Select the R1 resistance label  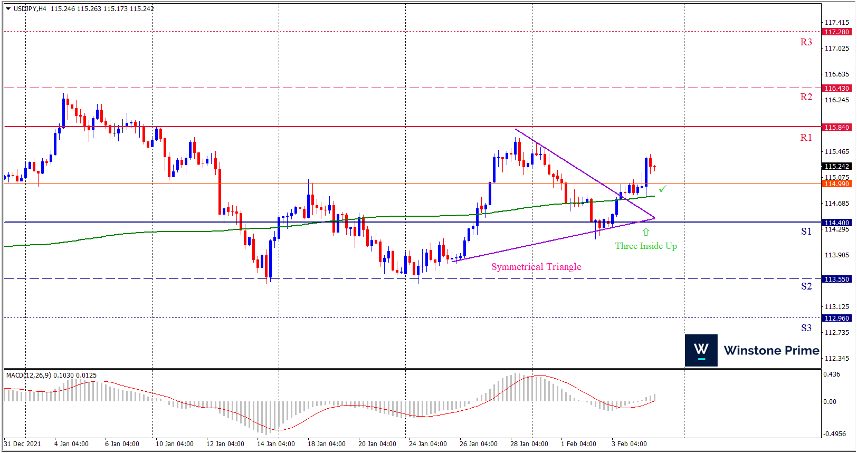806,138
